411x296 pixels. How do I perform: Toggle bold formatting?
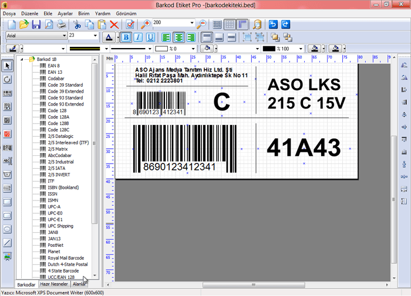126,38
